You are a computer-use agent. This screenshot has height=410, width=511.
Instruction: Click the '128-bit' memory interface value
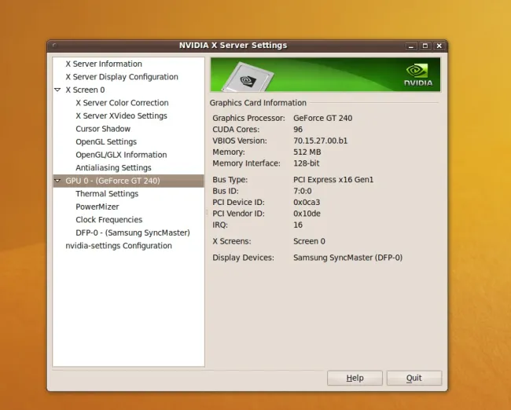307,163
